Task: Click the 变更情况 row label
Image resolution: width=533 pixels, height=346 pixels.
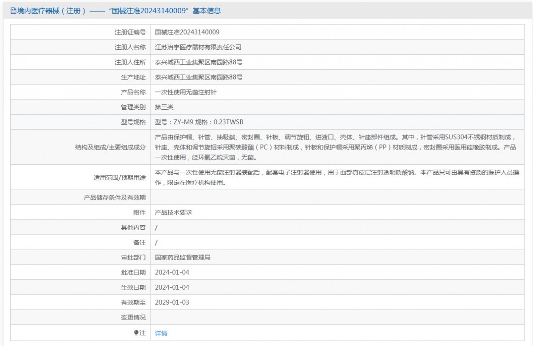Action: (133, 318)
